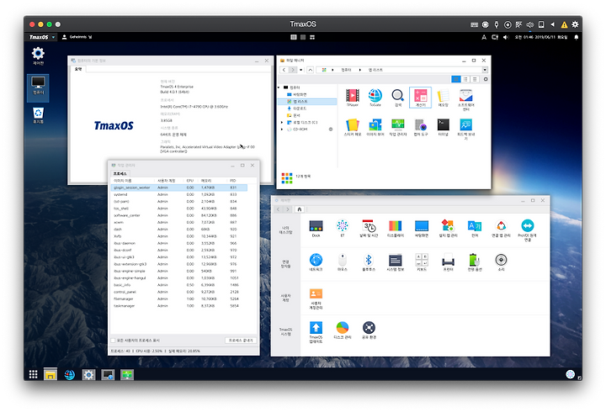The image size is (606, 412).
Task: Open file manager settings gear button
Action: click(486, 79)
